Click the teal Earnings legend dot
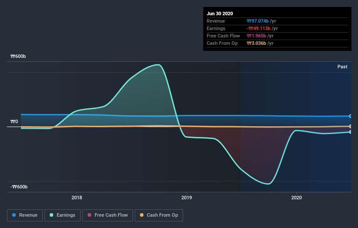This screenshot has height=228, width=358. click(x=51, y=215)
